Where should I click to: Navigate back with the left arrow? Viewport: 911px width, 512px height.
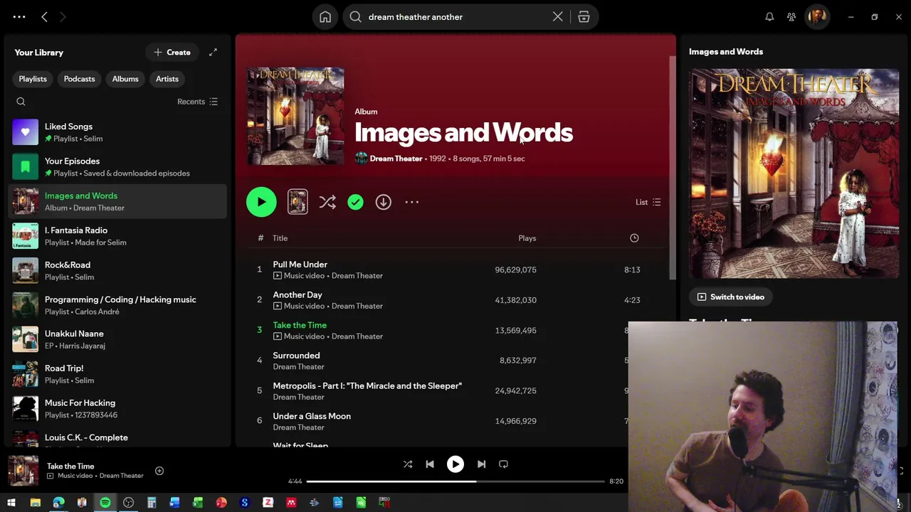44,17
